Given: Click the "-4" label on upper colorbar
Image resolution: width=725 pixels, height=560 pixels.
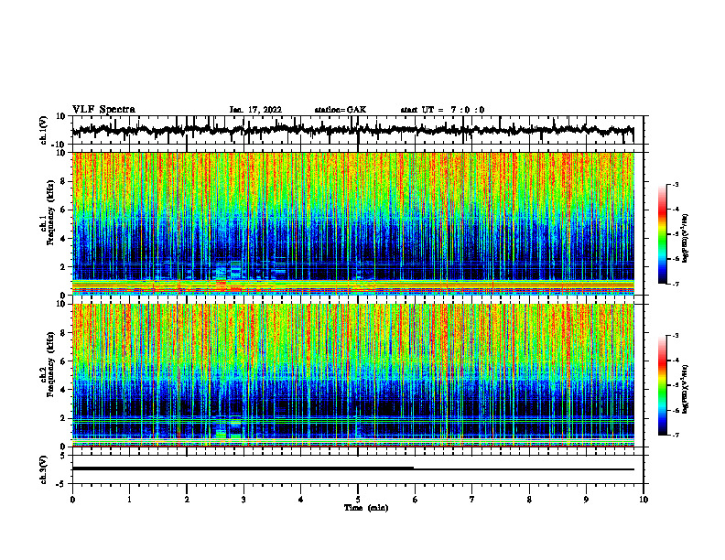Looking at the screenshot, I should coord(676,210).
